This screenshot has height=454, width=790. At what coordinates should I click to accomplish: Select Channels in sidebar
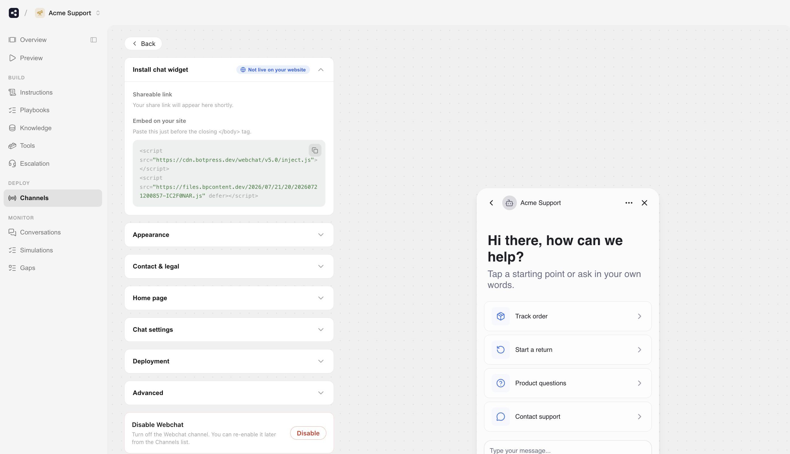point(53,198)
